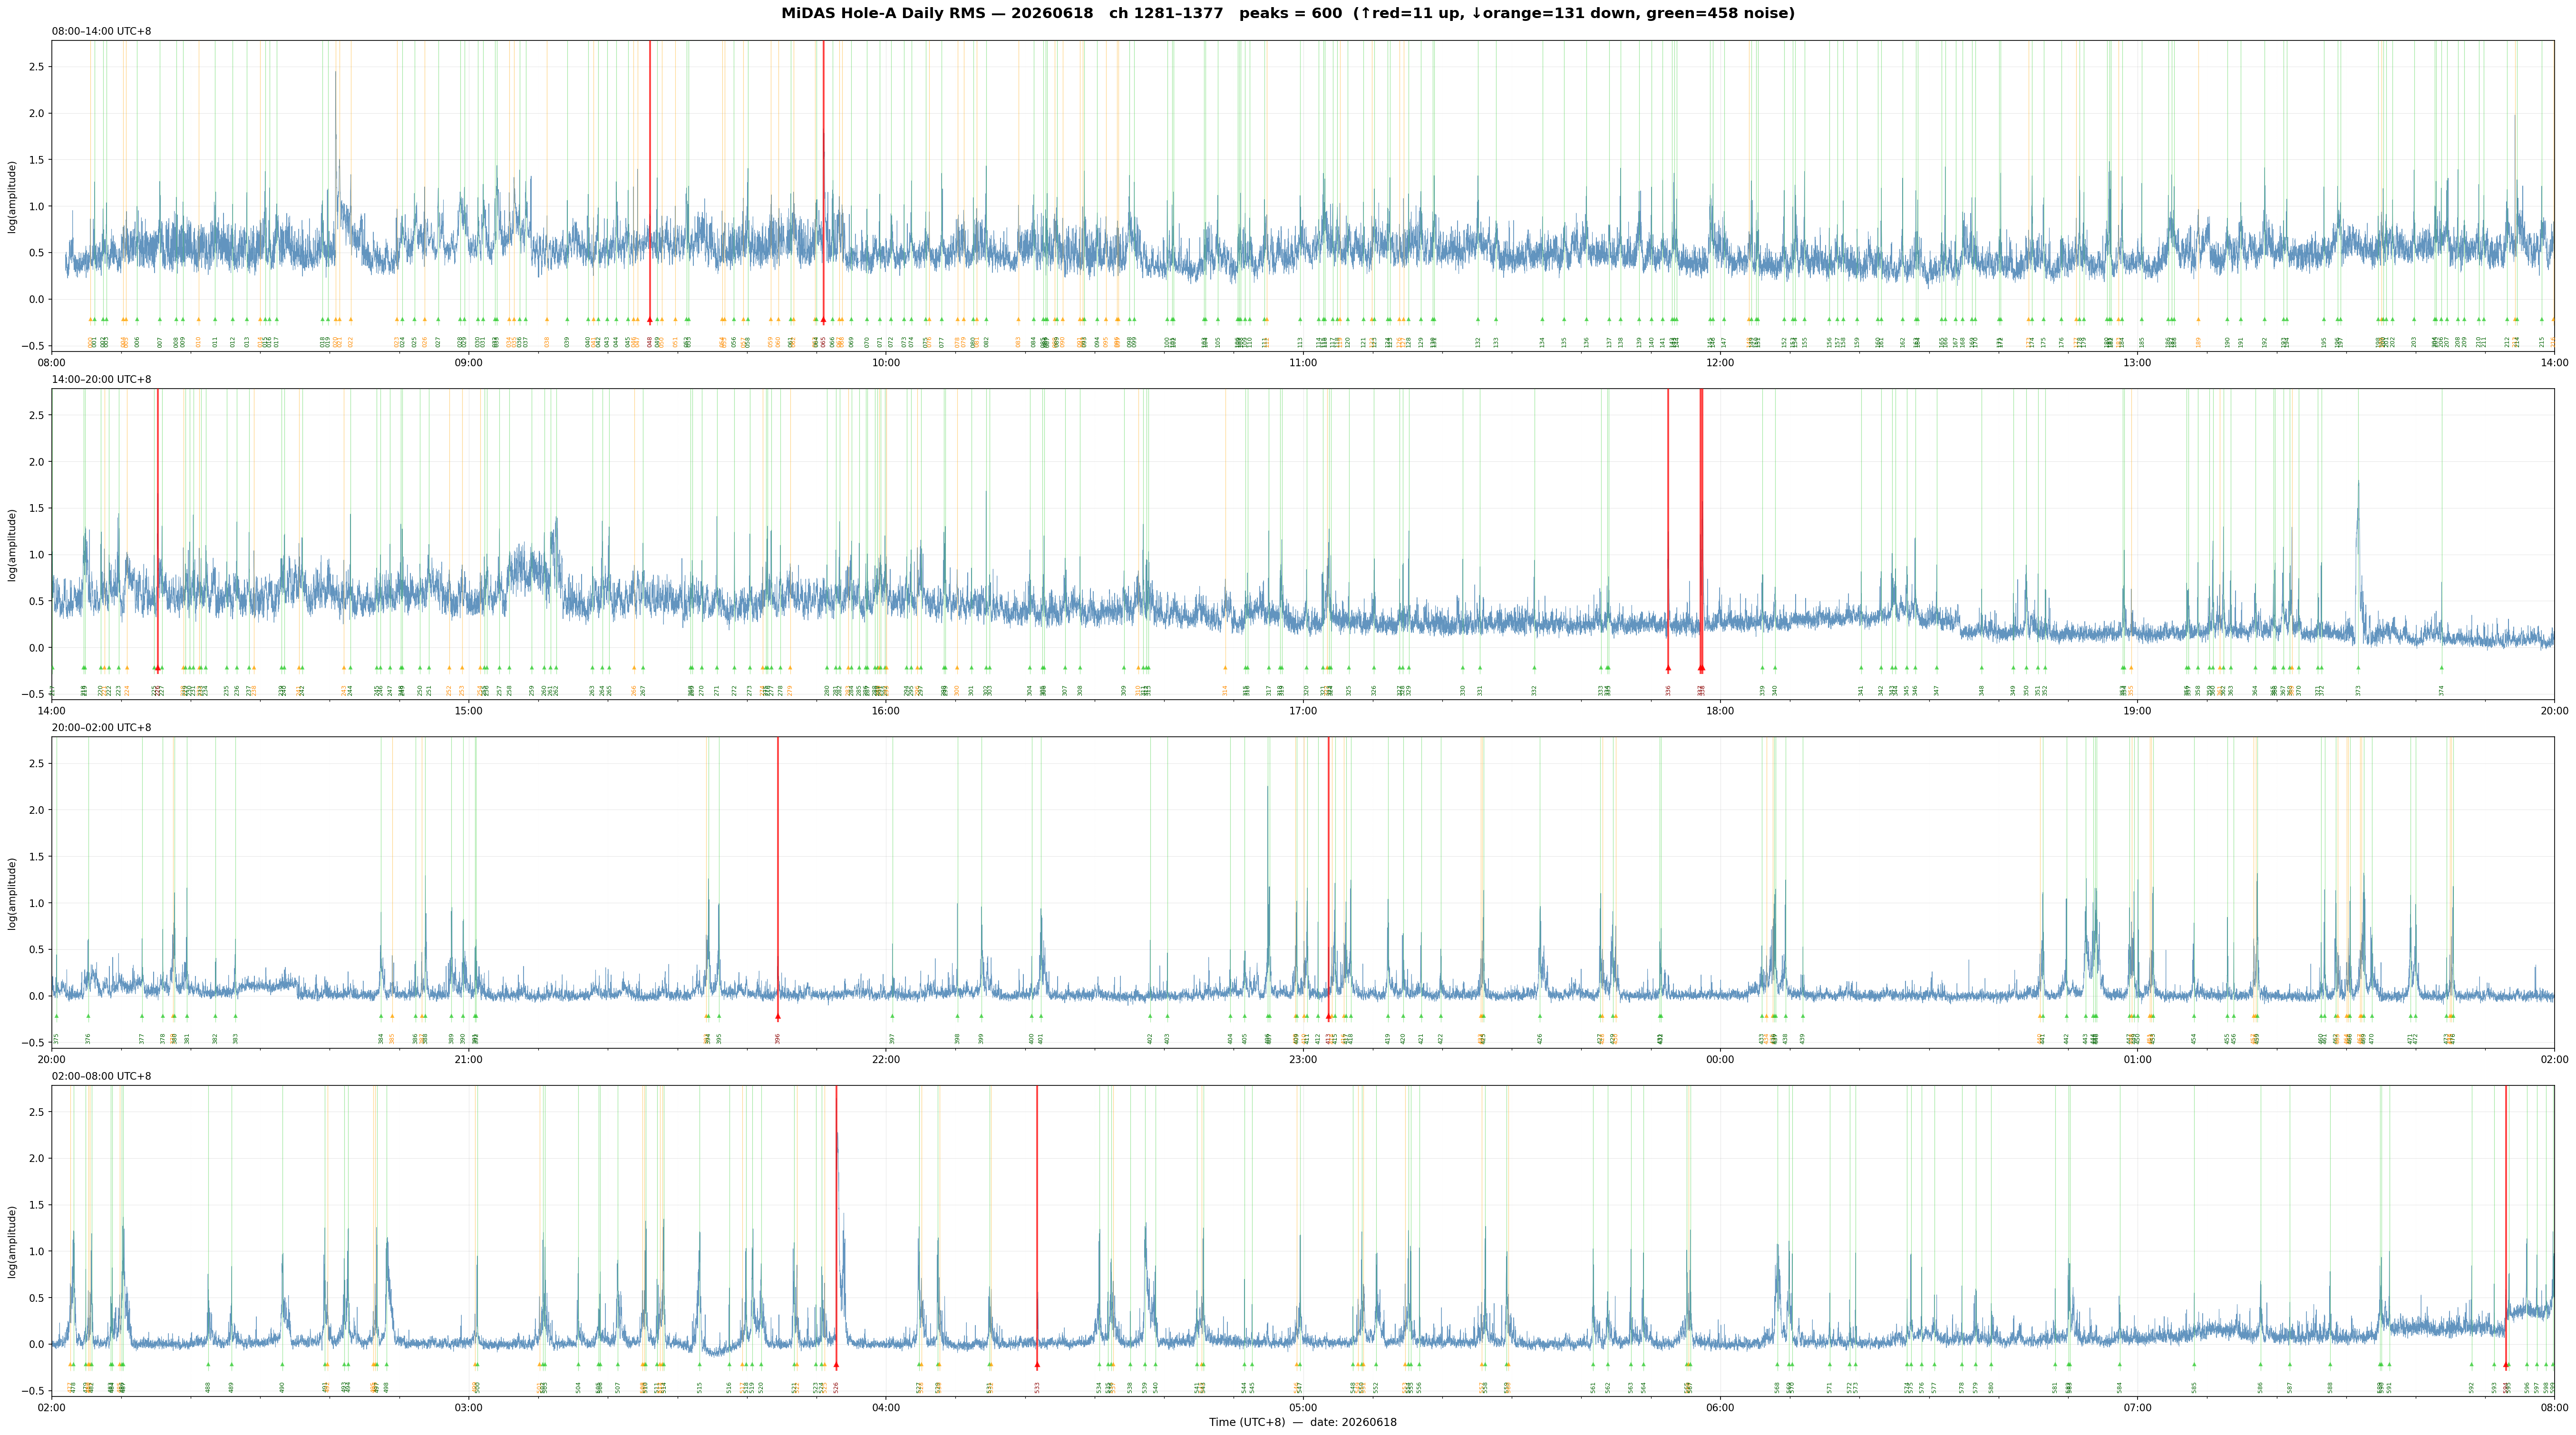Click the 17:00 x-axis tick label
Viewport: 2576px width, 1435px height.
pos(1303,711)
